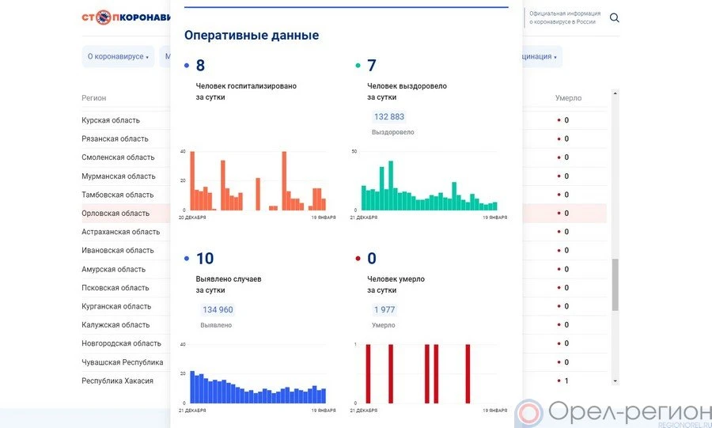Viewport: 712px width, 428px height.
Task: Click the Стопкоронавирус site logo
Action: pos(127,17)
